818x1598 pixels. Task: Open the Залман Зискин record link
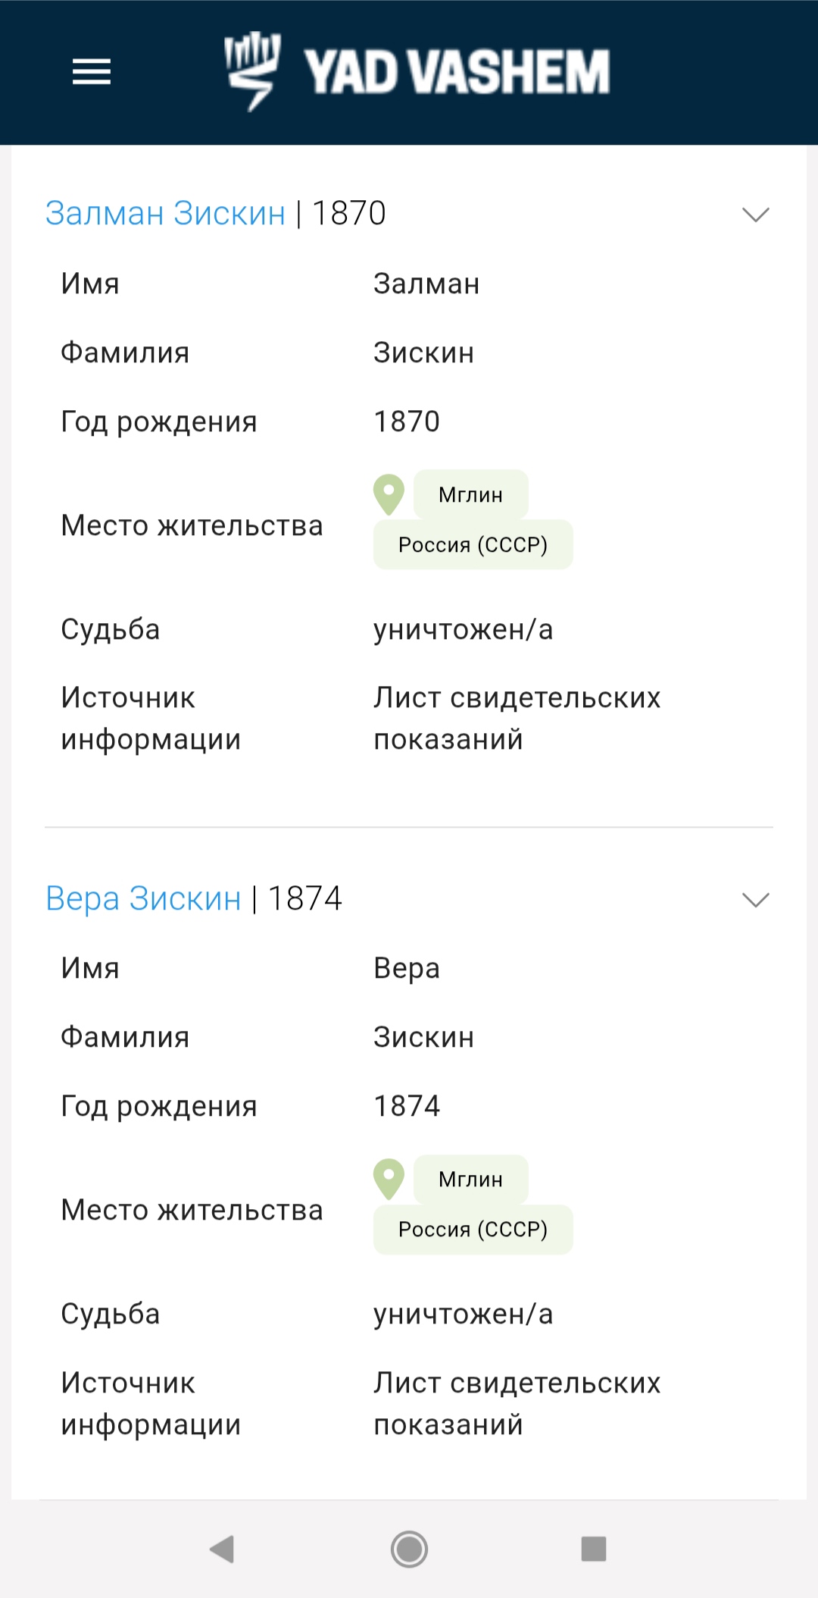click(165, 214)
